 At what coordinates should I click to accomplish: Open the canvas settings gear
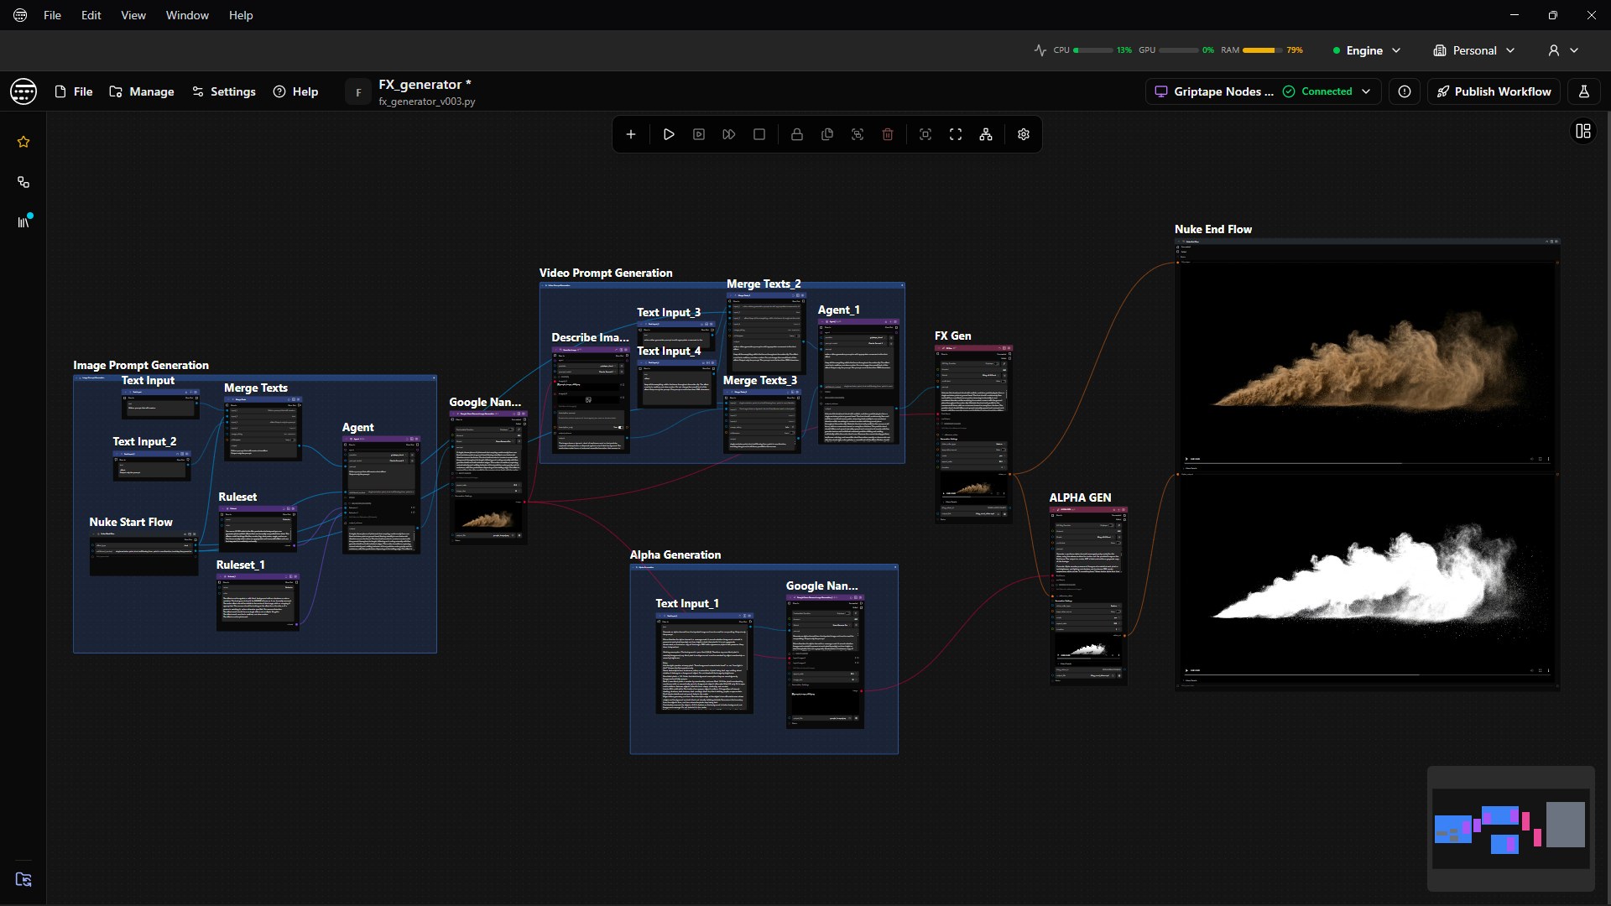[x=1024, y=134]
